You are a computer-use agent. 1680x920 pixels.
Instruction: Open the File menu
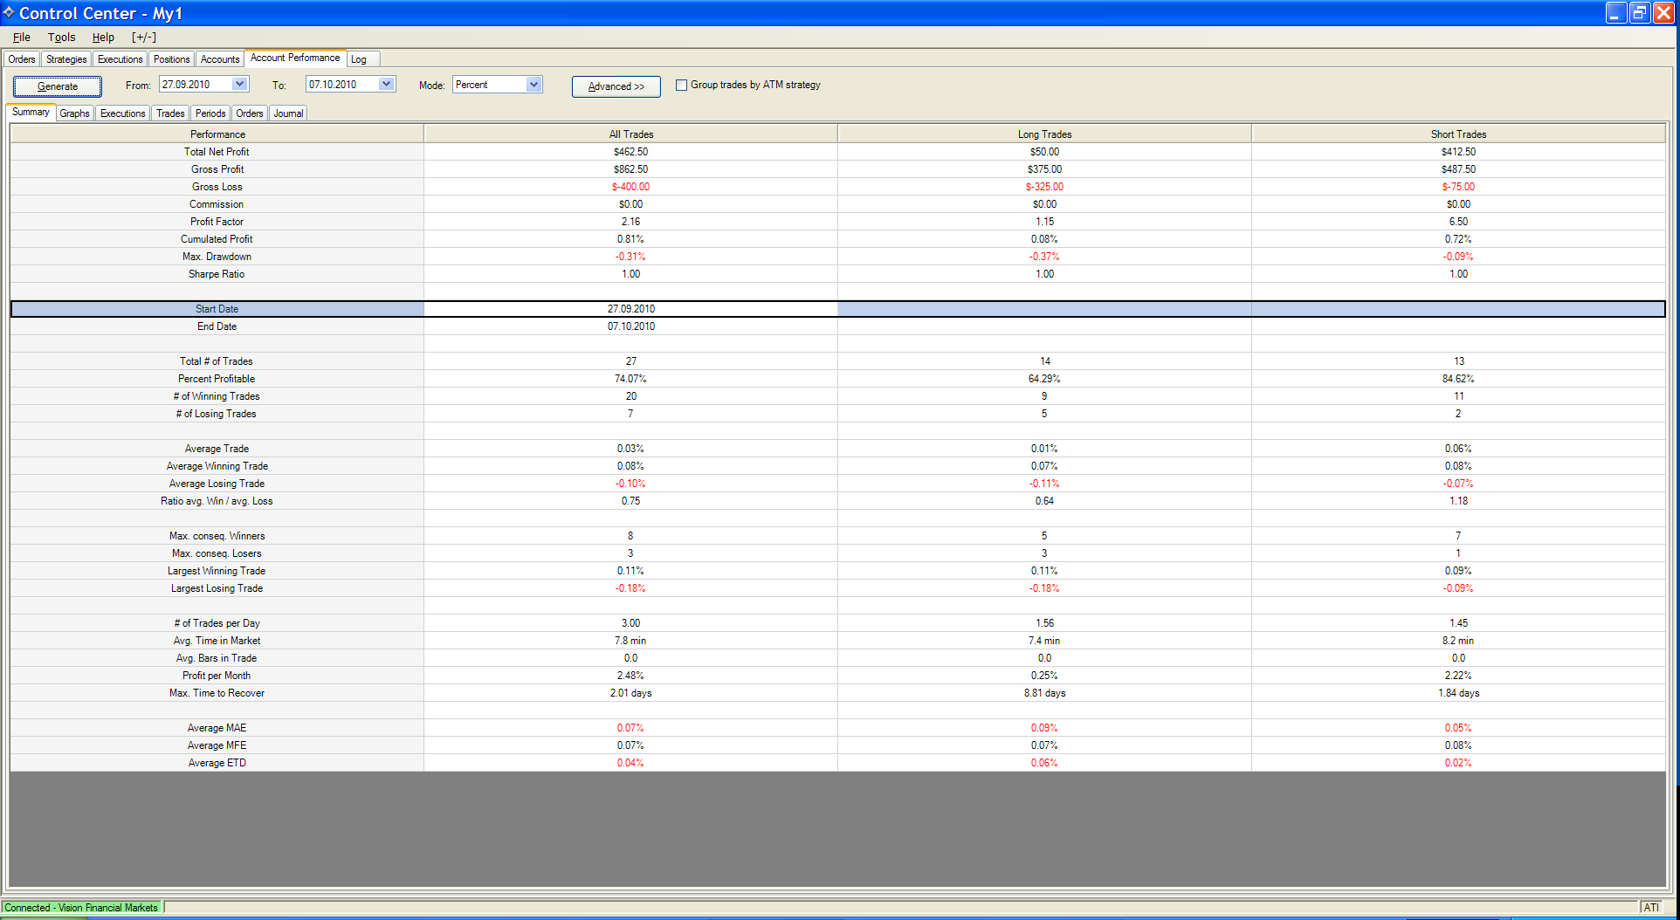click(x=22, y=38)
